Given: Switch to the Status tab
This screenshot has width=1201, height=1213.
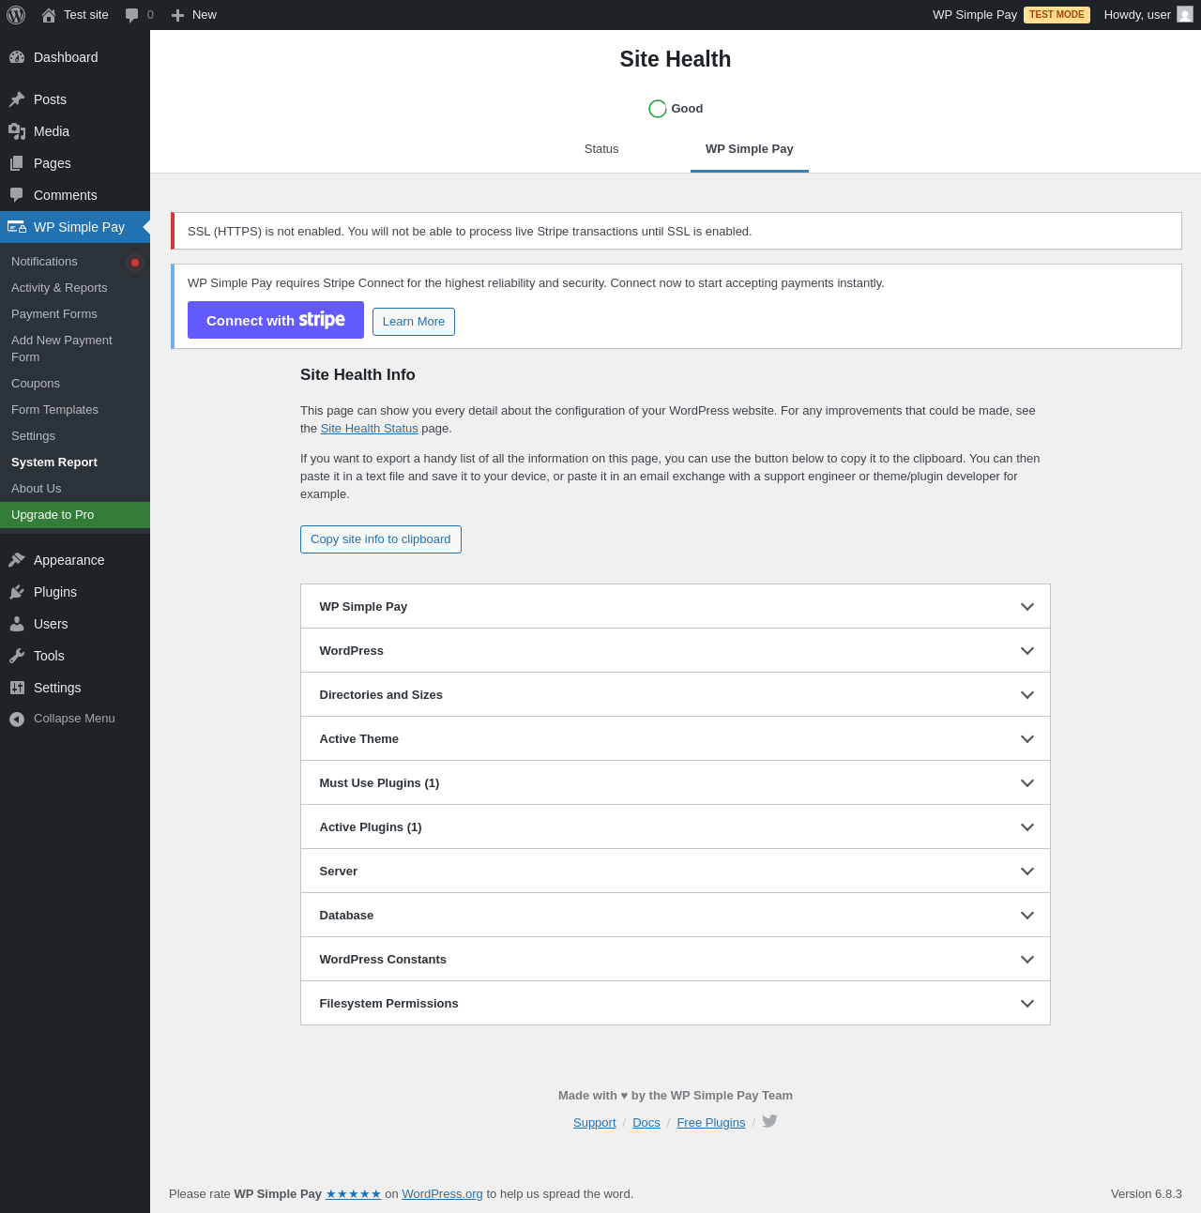Looking at the screenshot, I should [601, 149].
